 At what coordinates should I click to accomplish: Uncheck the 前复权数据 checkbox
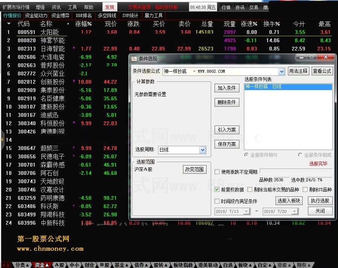pos(217,190)
